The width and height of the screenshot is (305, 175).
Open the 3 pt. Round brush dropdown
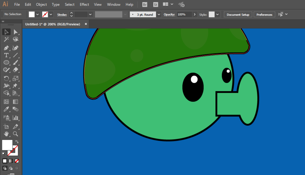click(x=159, y=14)
